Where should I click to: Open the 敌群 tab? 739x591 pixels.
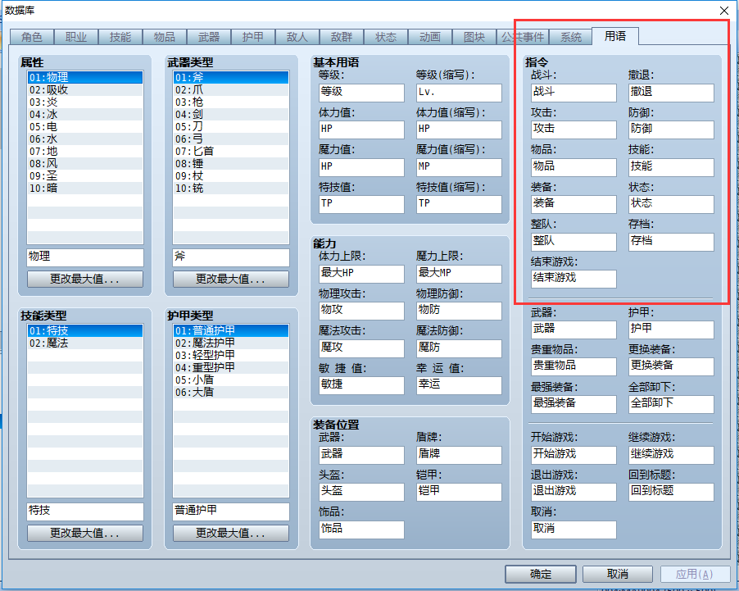coord(342,37)
